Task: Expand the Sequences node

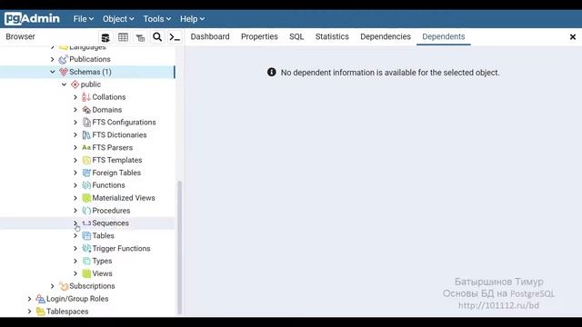Action: 75,223
